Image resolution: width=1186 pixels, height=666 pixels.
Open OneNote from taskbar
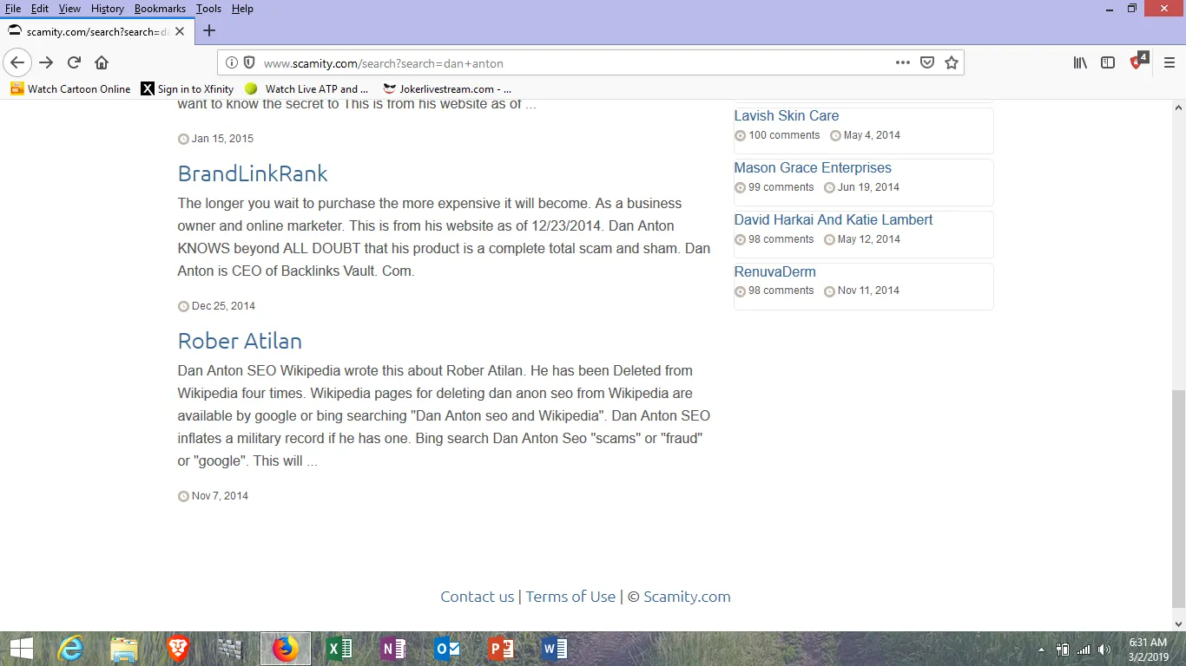click(393, 649)
